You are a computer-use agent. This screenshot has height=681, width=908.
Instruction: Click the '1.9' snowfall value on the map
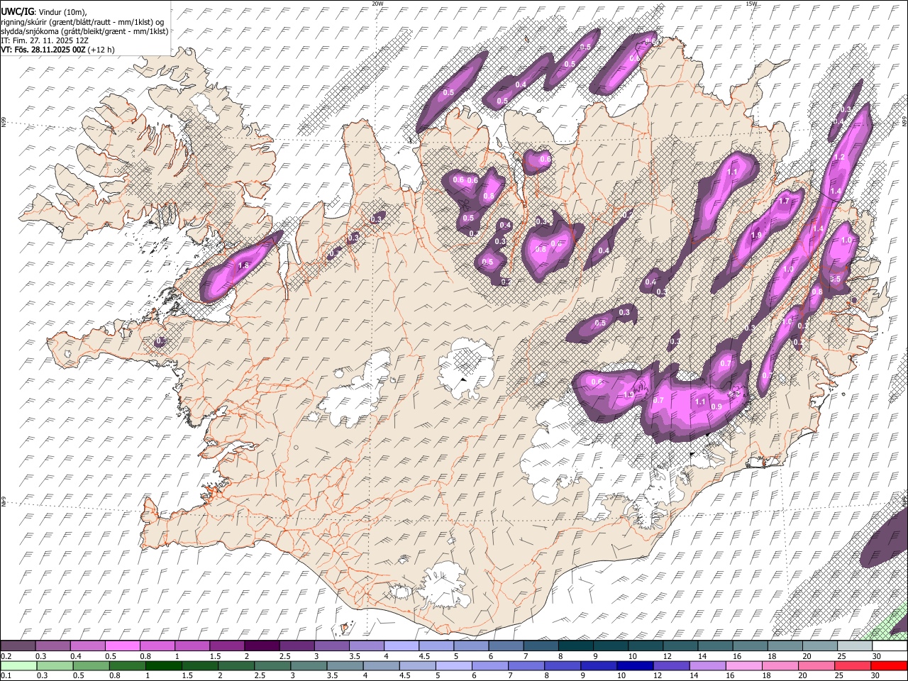pyautogui.click(x=756, y=236)
